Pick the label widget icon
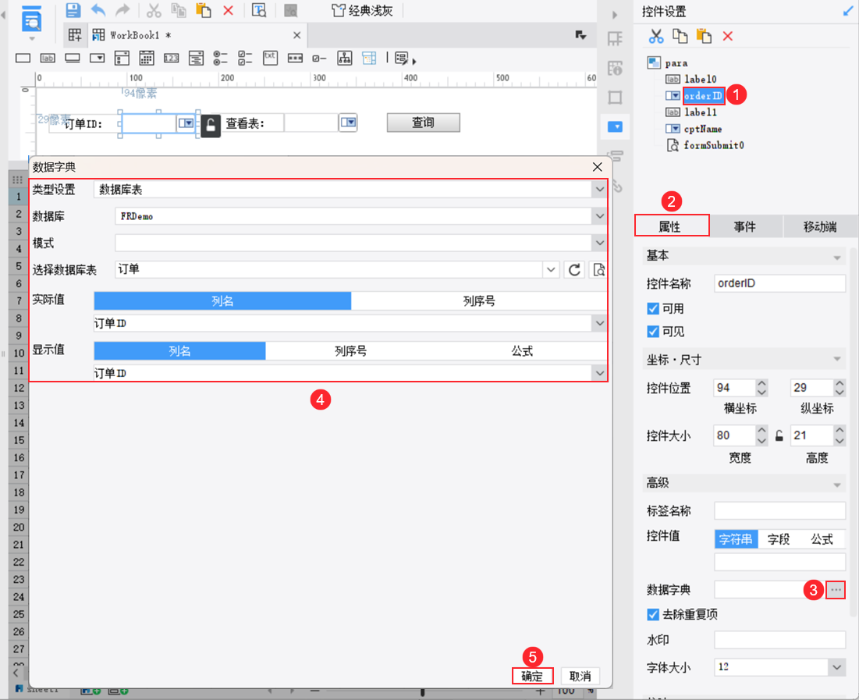Viewport: 859px width, 700px height. pos(48,58)
